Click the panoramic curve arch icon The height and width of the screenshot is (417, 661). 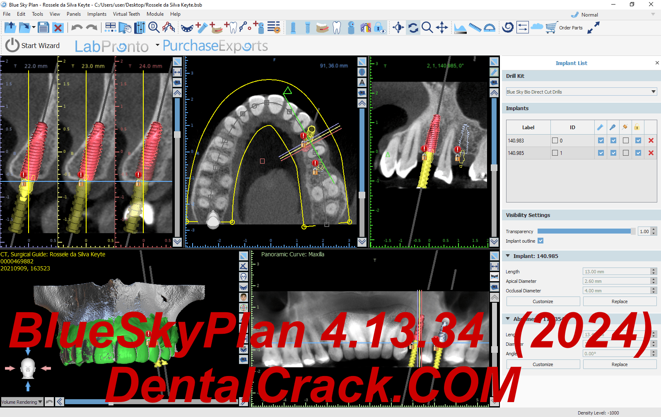[169, 28]
